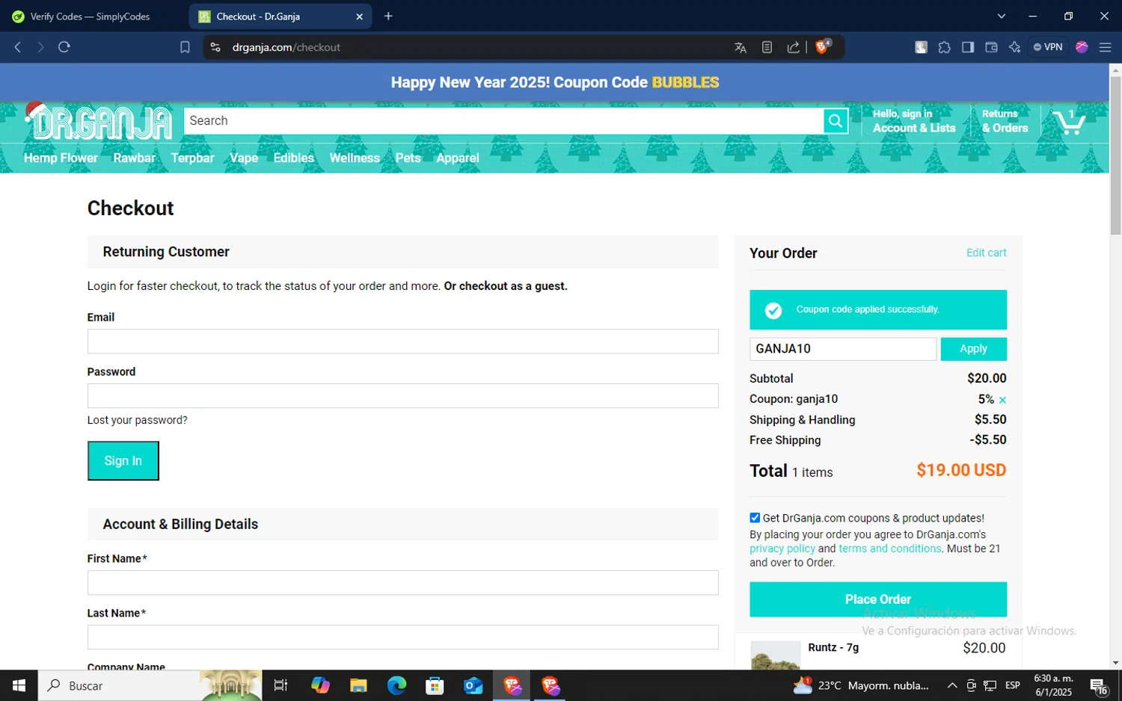This screenshot has width=1122, height=701.
Task: Toggle the browser sidebar panel icon
Action: (968, 47)
